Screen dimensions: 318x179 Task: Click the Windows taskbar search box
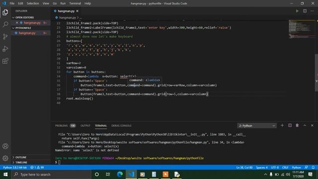click(51, 175)
